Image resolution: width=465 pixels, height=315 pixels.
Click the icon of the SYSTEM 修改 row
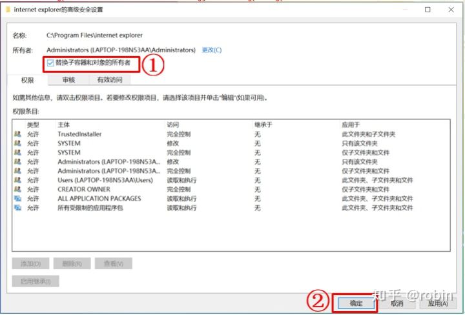(x=17, y=143)
